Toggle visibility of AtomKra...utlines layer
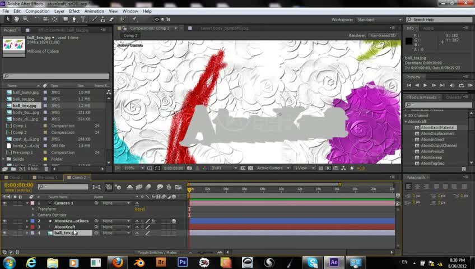The height and width of the screenshot is (269, 475). point(4,221)
